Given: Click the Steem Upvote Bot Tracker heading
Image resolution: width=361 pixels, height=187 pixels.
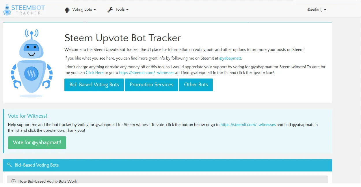Looking at the screenshot, I should point(122,38).
